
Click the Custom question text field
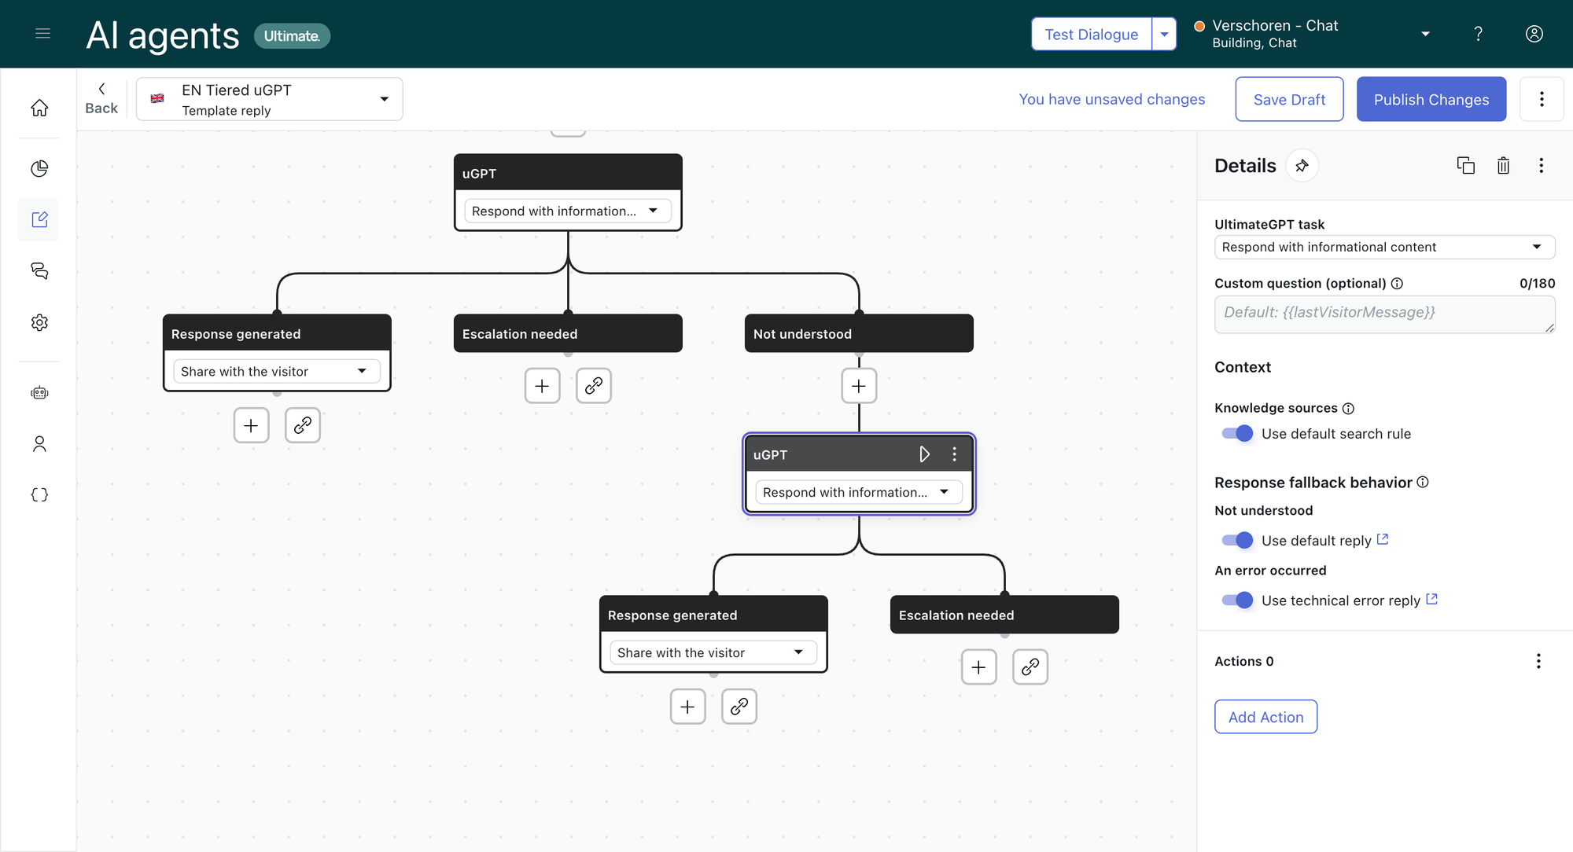pyautogui.click(x=1384, y=314)
